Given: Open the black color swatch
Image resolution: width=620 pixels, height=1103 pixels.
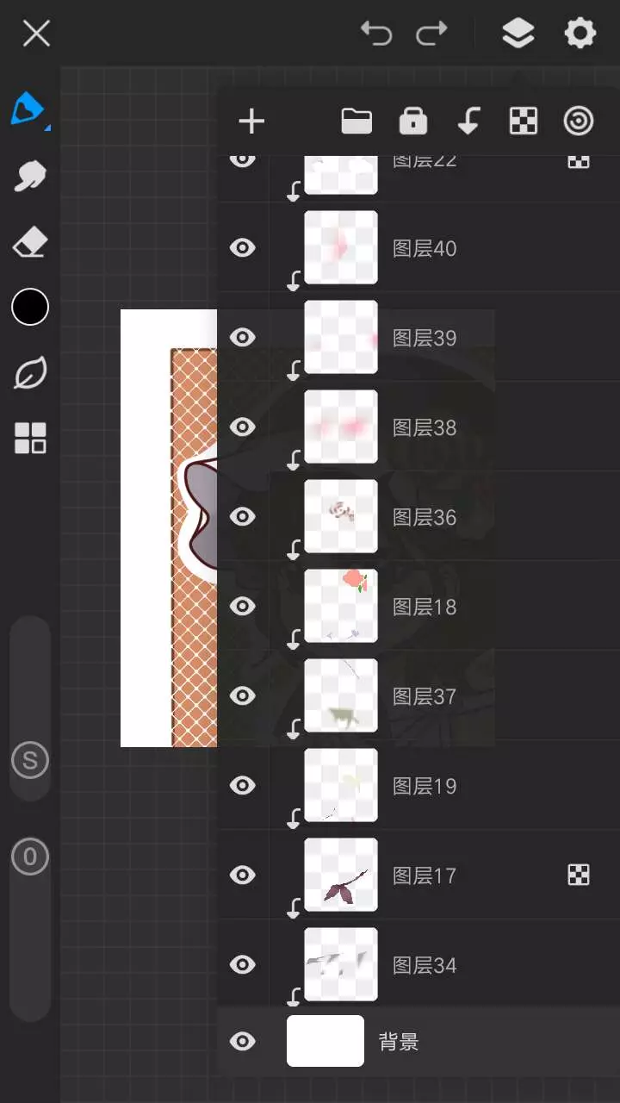Looking at the screenshot, I should click(30, 307).
